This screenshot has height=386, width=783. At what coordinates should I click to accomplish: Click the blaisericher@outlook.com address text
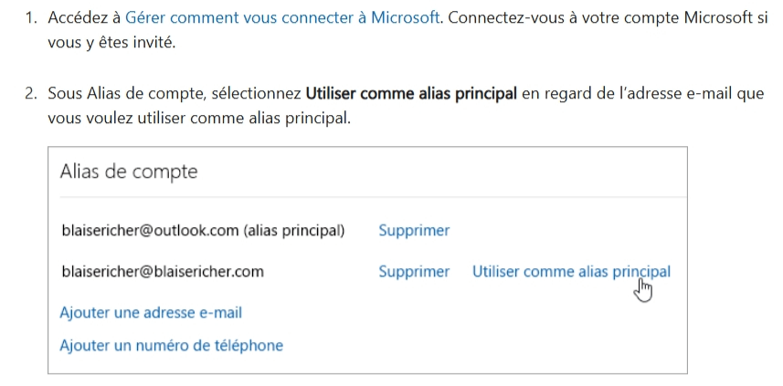149,231
